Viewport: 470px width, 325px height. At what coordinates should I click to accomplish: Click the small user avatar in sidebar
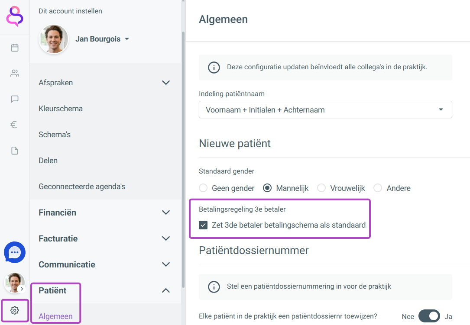[x=14, y=283]
